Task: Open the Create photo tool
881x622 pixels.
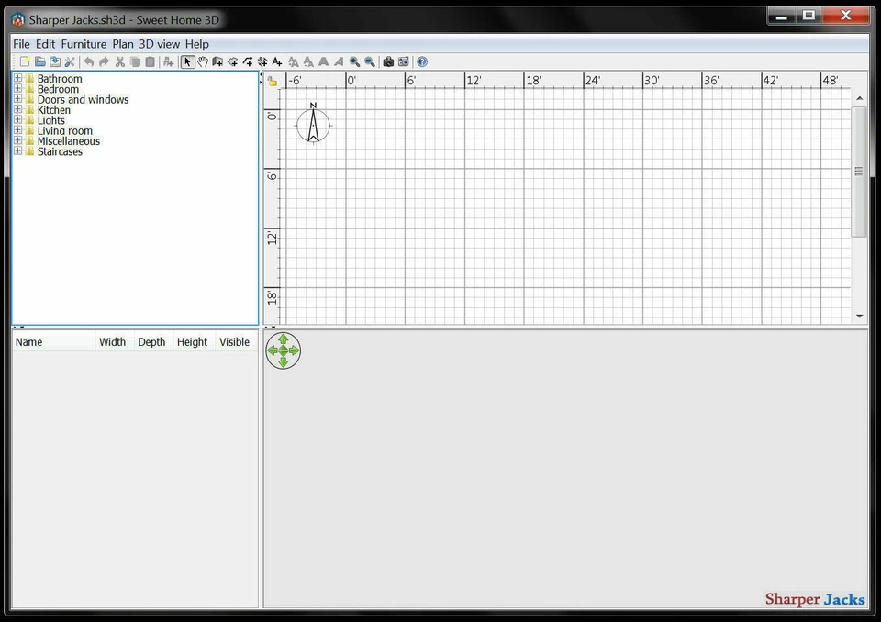Action: pyautogui.click(x=388, y=61)
